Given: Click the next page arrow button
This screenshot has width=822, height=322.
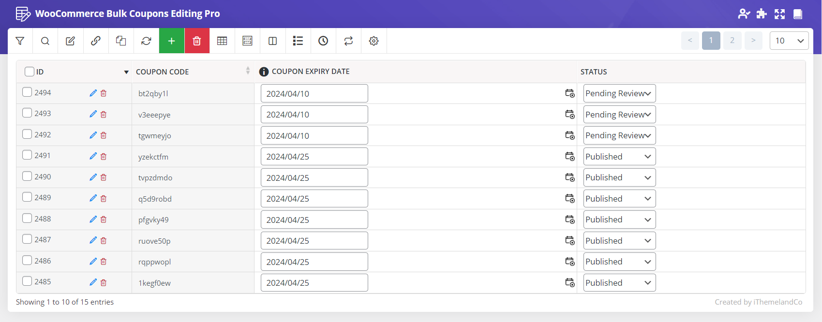Looking at the screenshot, I should coord(753,41).
